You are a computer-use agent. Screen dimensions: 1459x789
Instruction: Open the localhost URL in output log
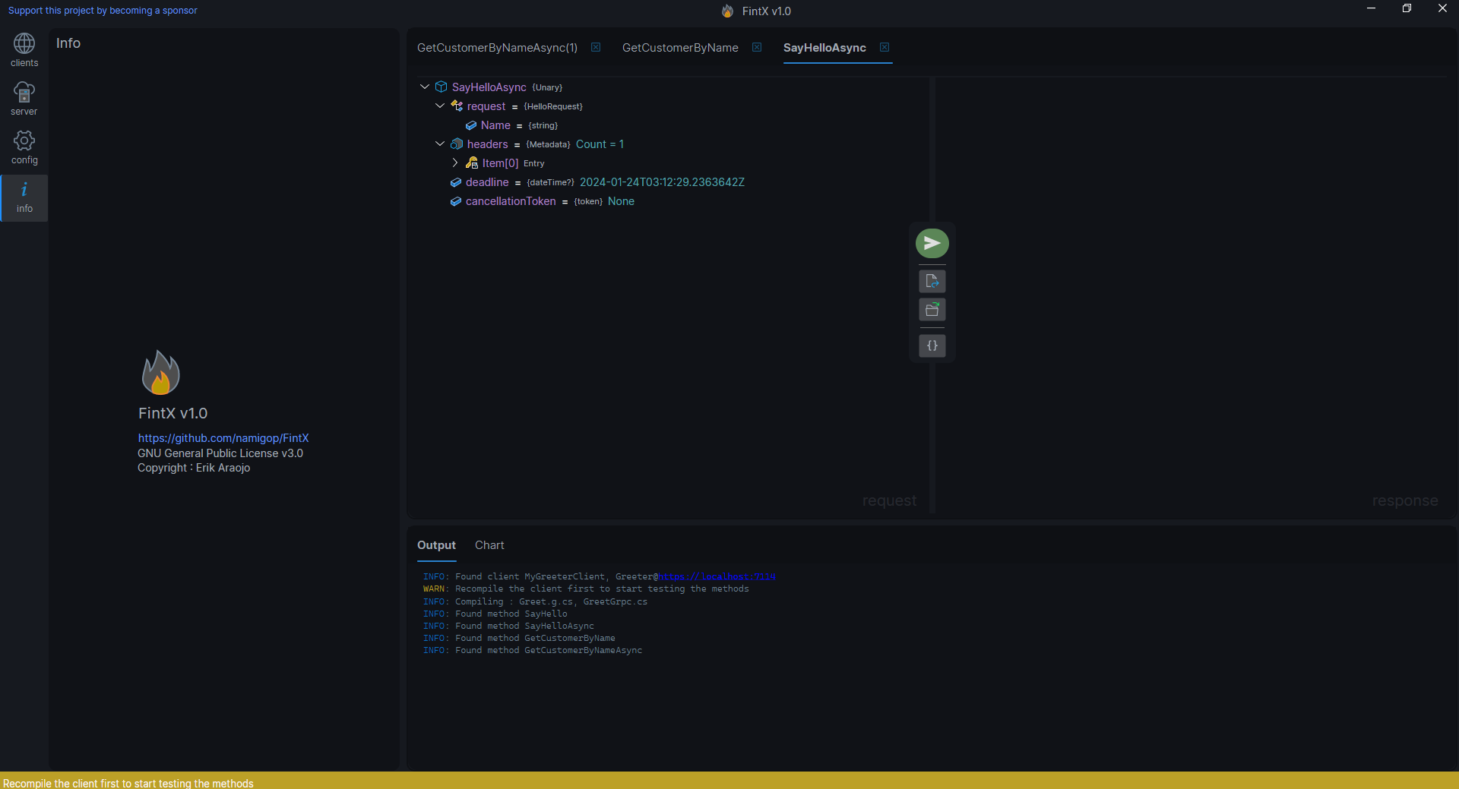(x=717, y=576)
